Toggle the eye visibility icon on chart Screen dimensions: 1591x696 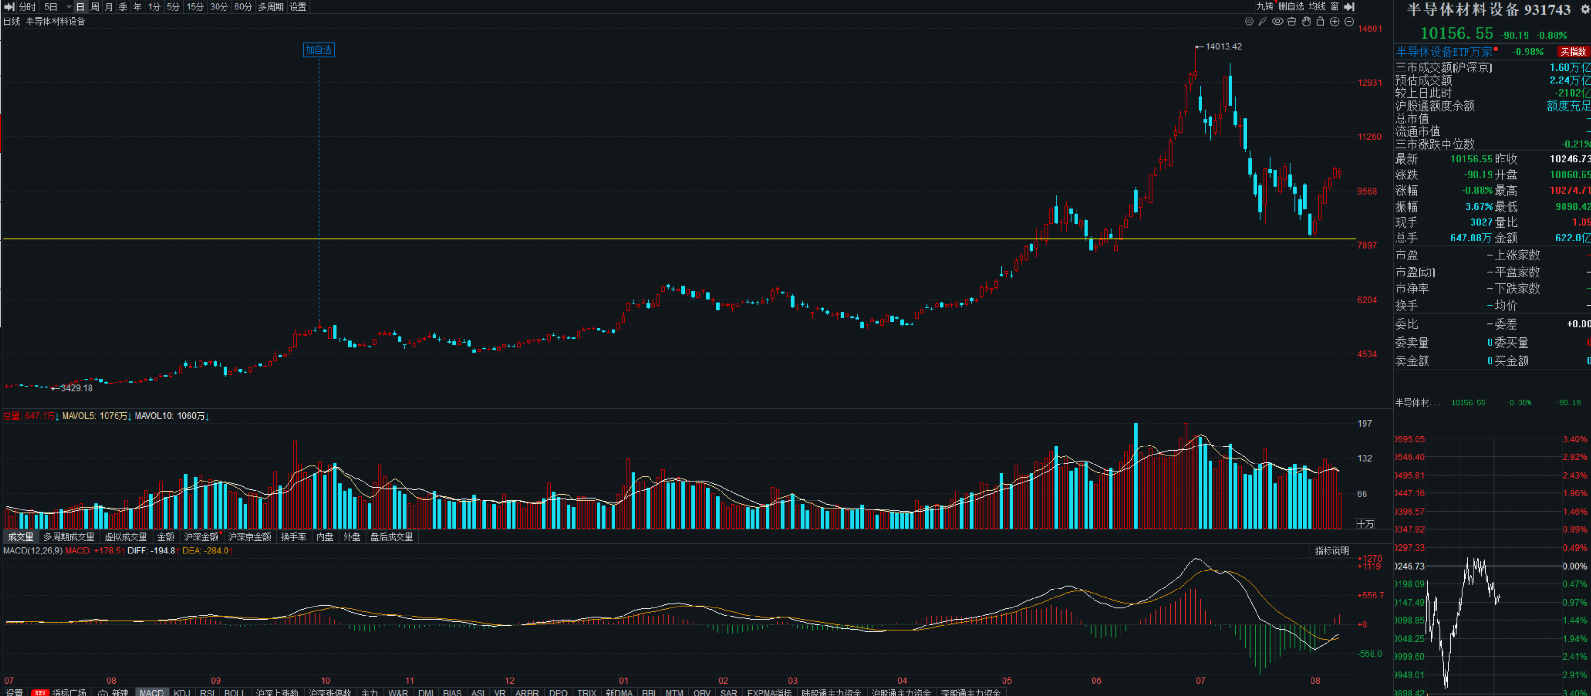(x=1276, y=22)
